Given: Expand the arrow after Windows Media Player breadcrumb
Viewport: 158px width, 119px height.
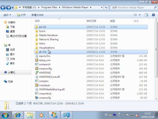Looking at the screenshot, I should point(91,7).
